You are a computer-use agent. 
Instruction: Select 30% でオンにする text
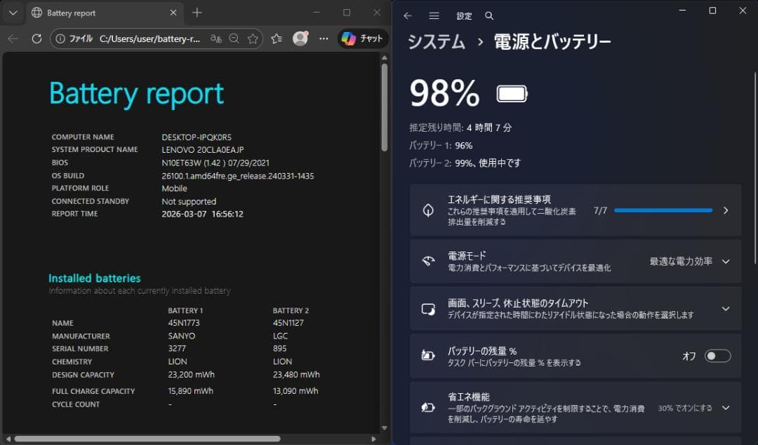coord(684,408)
